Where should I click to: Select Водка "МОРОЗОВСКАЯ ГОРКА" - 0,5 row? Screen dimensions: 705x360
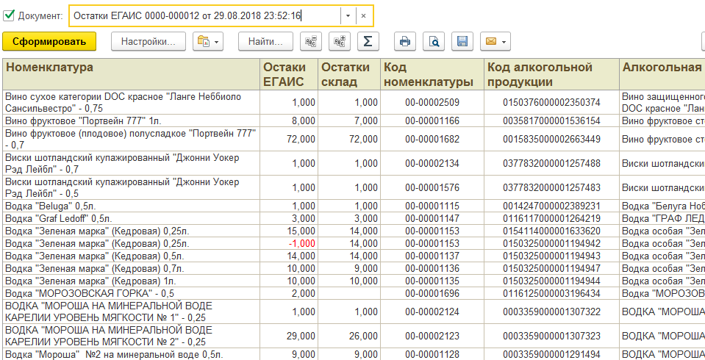pyautogui.click(x=132, y=294)
